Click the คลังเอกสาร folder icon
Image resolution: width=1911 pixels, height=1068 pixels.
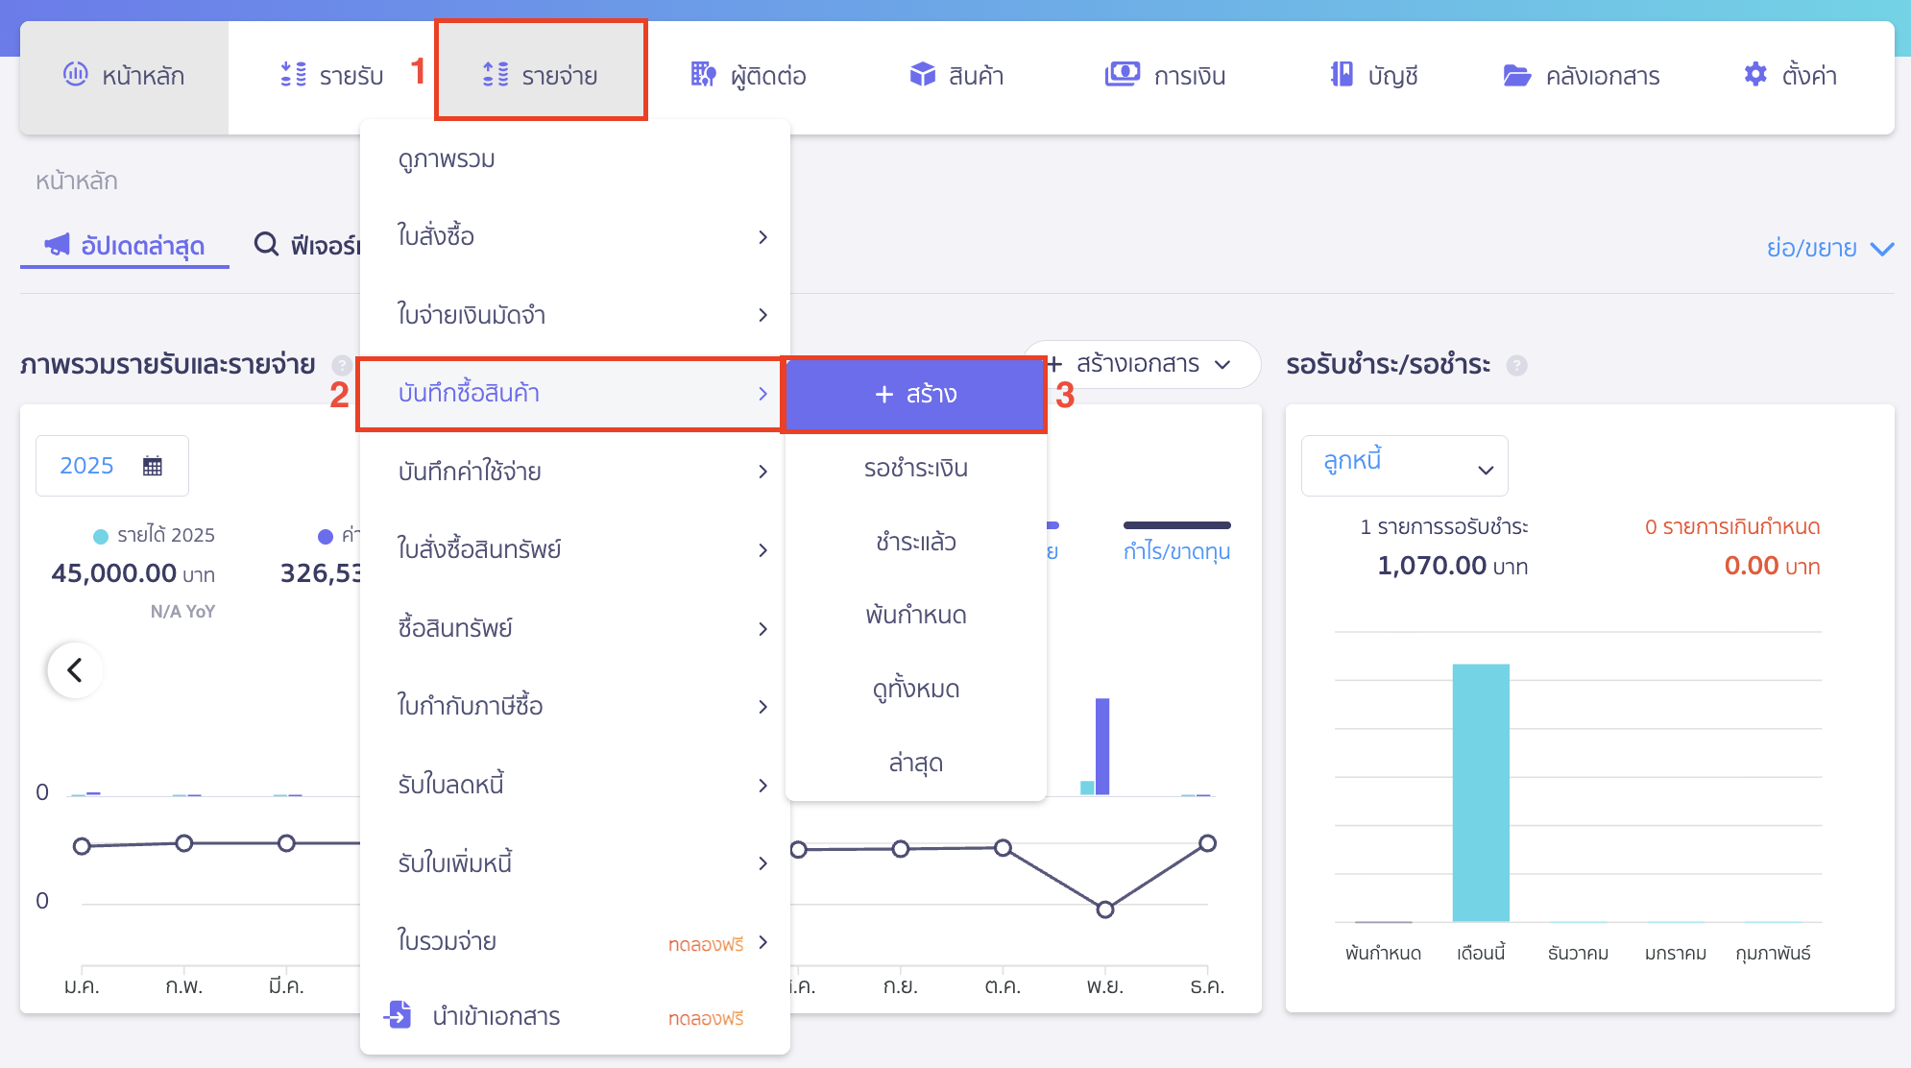(1516, 75)
